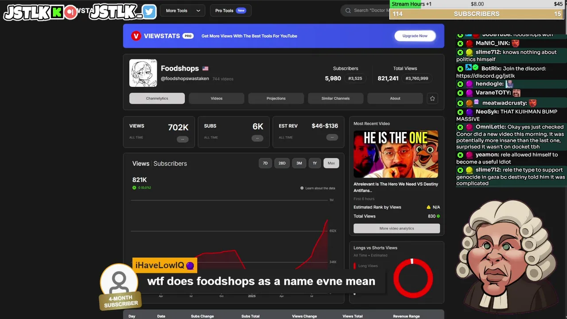Click the iHaveLowIQ username banner

tap(164, 265)
